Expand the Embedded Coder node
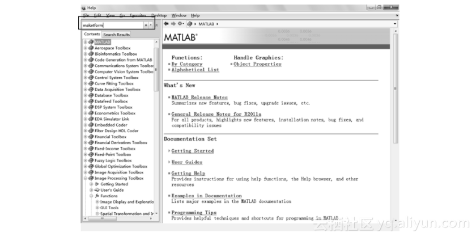The image size is (476, 237). coord(86,125)
